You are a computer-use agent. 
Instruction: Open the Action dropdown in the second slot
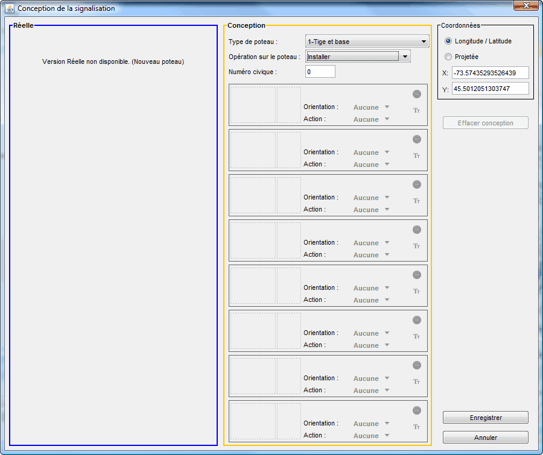pyautogui.click(x=371, y=165)
